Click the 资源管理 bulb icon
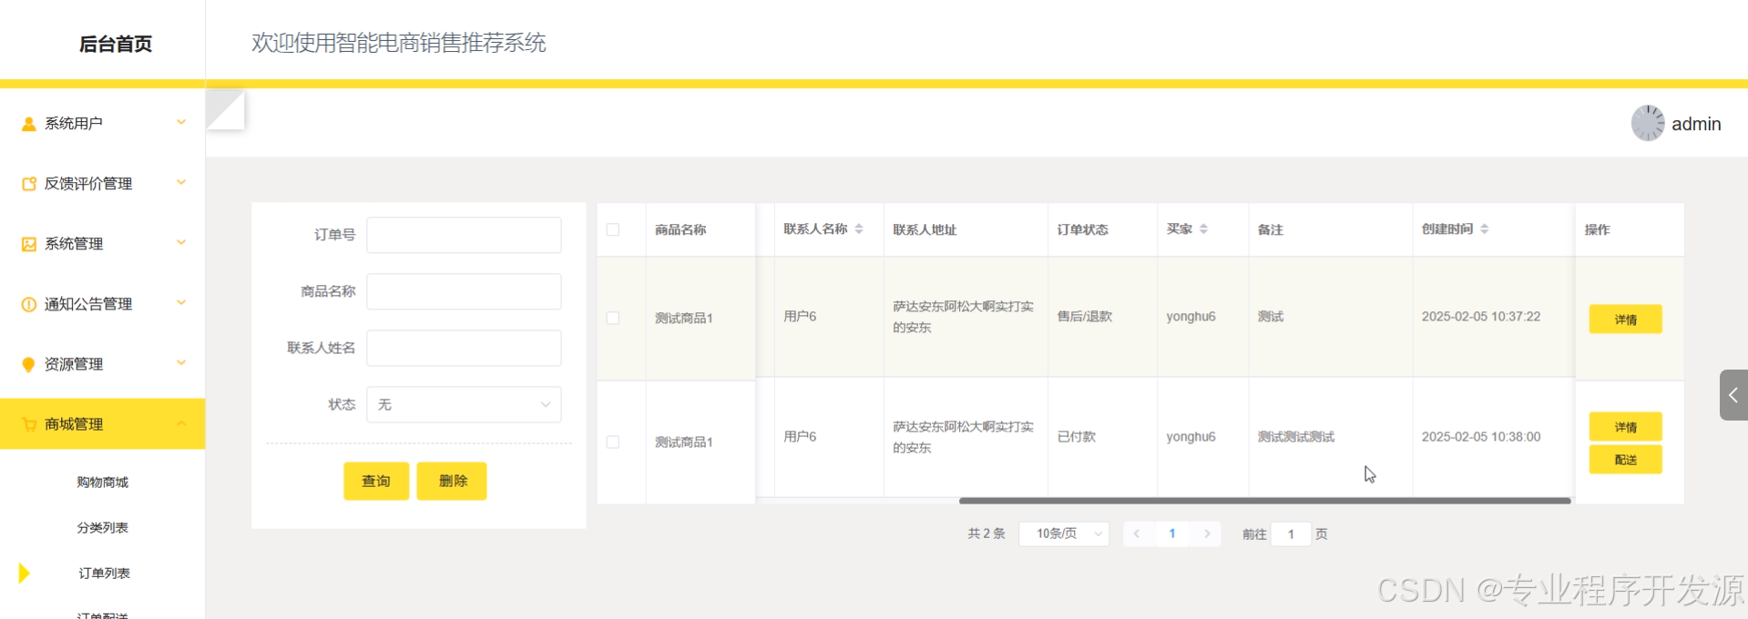The image size is (1748, 619). point(28,364)
